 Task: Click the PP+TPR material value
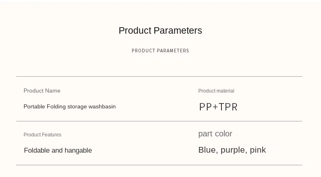tap(218, 107)
